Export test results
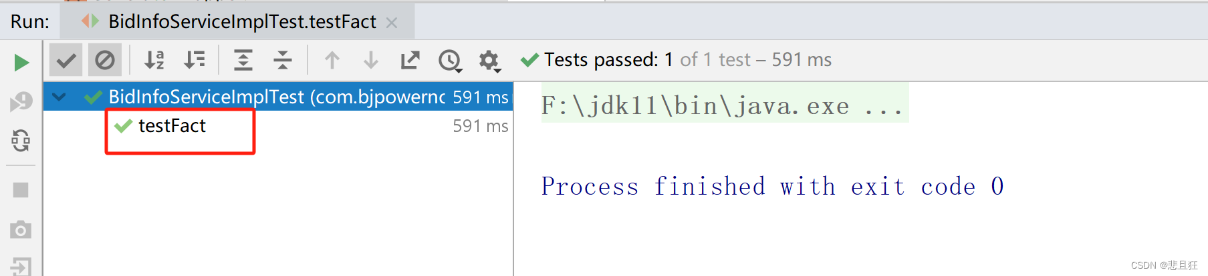The width and height of the screenshot is (1208, 276). click(x=410, y=60)
